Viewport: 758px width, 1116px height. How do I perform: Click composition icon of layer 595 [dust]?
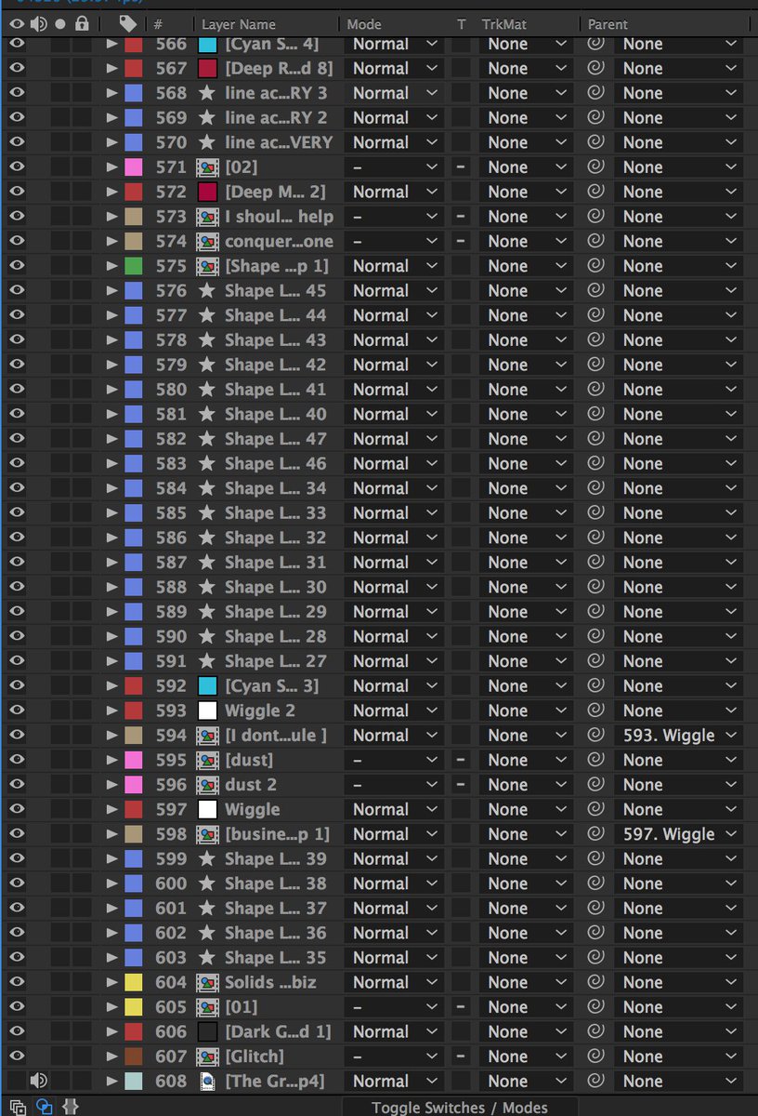point(207,760)
